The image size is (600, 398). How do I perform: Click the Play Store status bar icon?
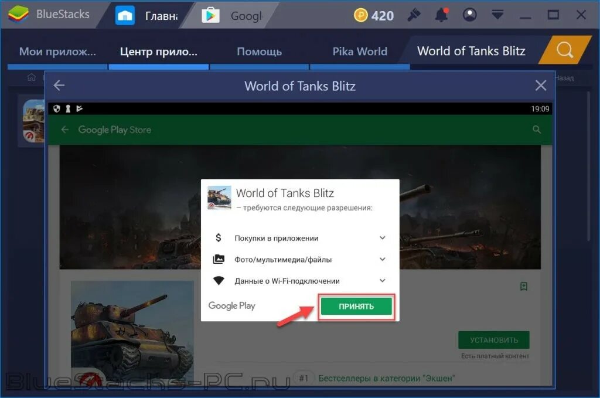click(79, 108)
